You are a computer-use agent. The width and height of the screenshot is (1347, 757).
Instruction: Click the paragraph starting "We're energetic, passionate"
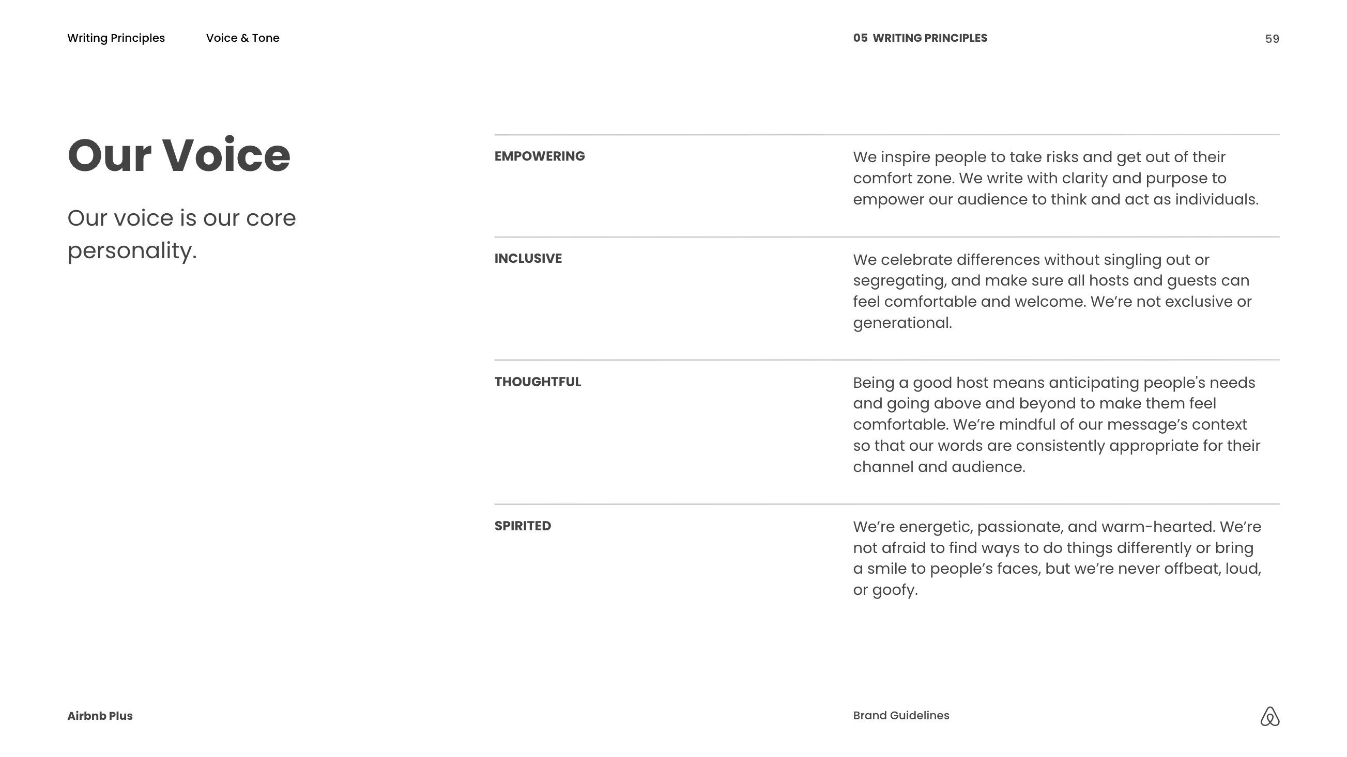[x=1057, y=558]
